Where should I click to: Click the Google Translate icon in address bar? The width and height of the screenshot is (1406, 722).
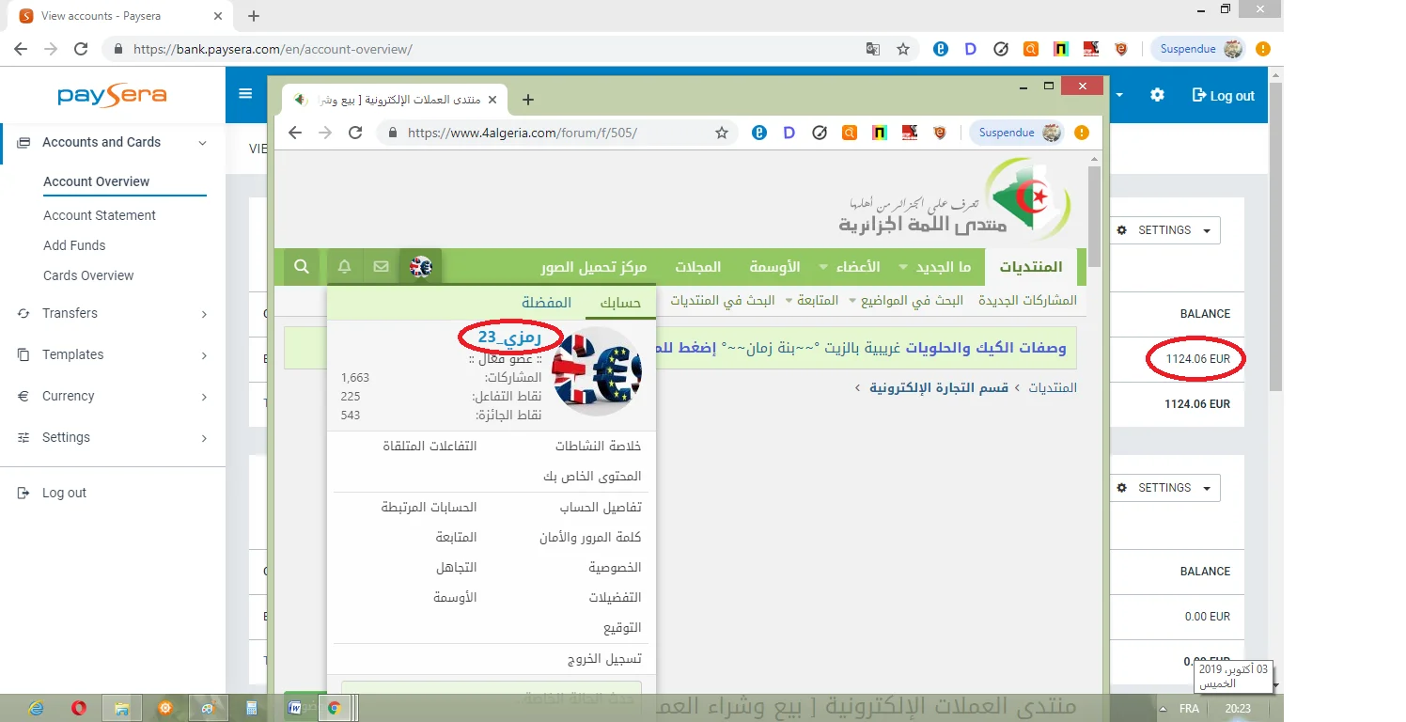pyautogui.click(x=873, y=49)
